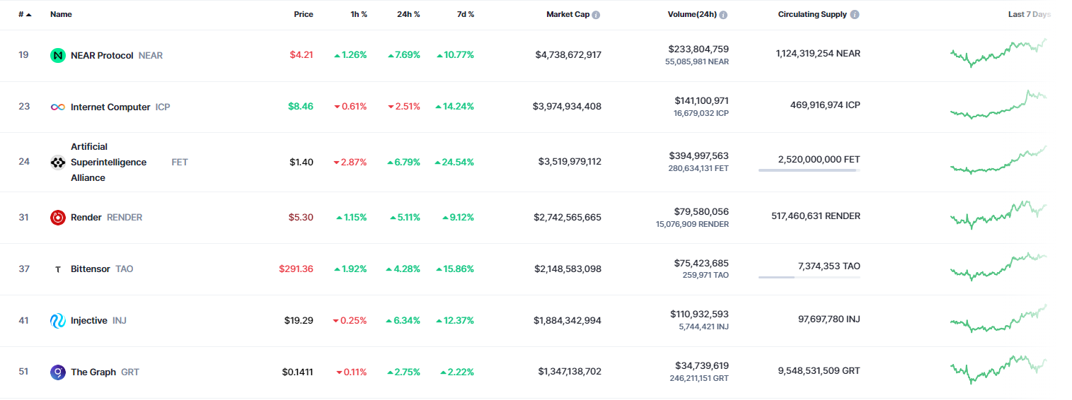
Task: Click Render 7-day sparkline chart
Action: click(998, 214)
